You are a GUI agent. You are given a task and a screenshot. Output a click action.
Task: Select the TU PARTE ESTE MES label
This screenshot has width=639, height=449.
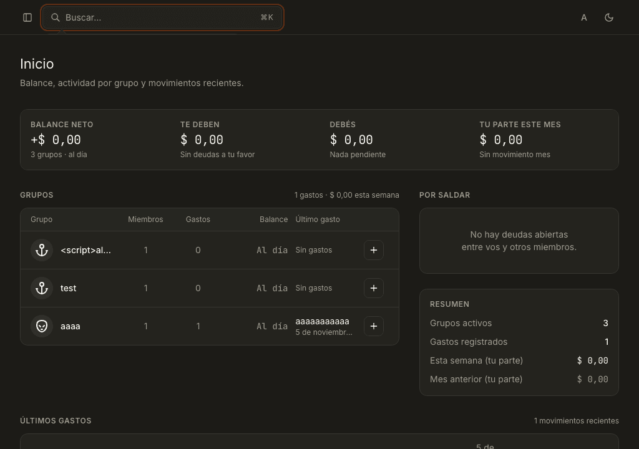pos(520,125)
